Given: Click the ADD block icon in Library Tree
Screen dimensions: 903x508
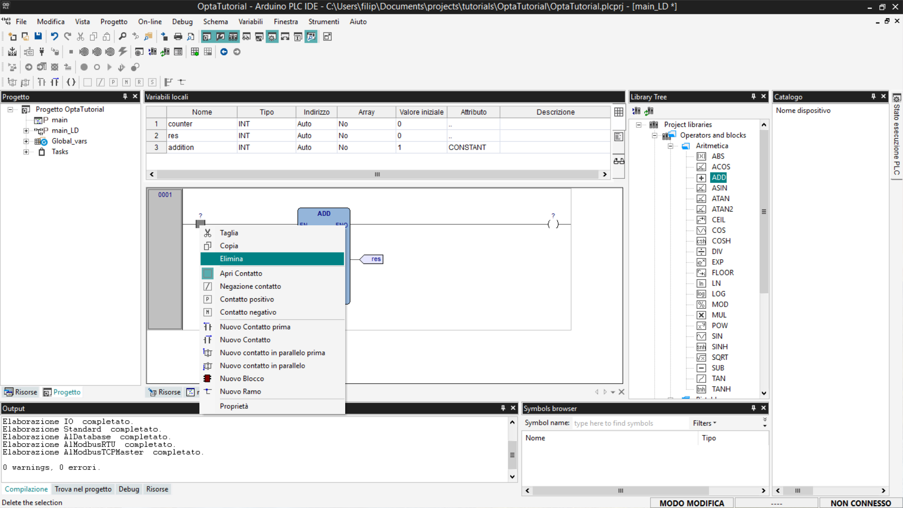Looking at the screenshot, I should coord(701,178).
